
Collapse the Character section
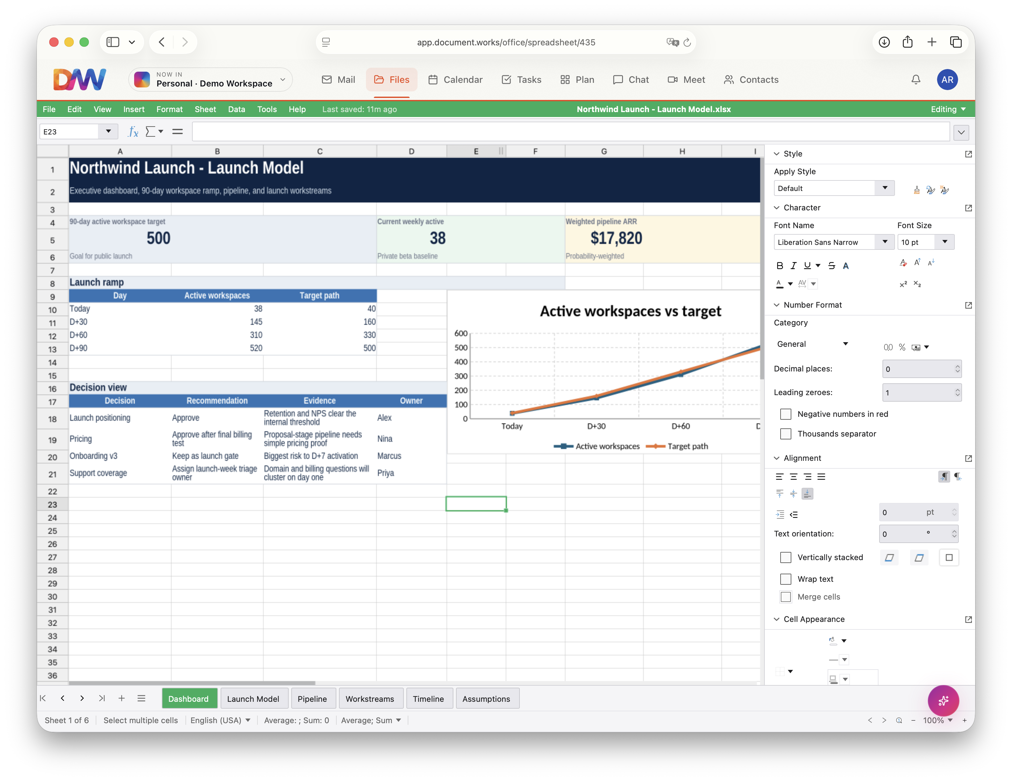pyautogui.click(x=777, y=207)
